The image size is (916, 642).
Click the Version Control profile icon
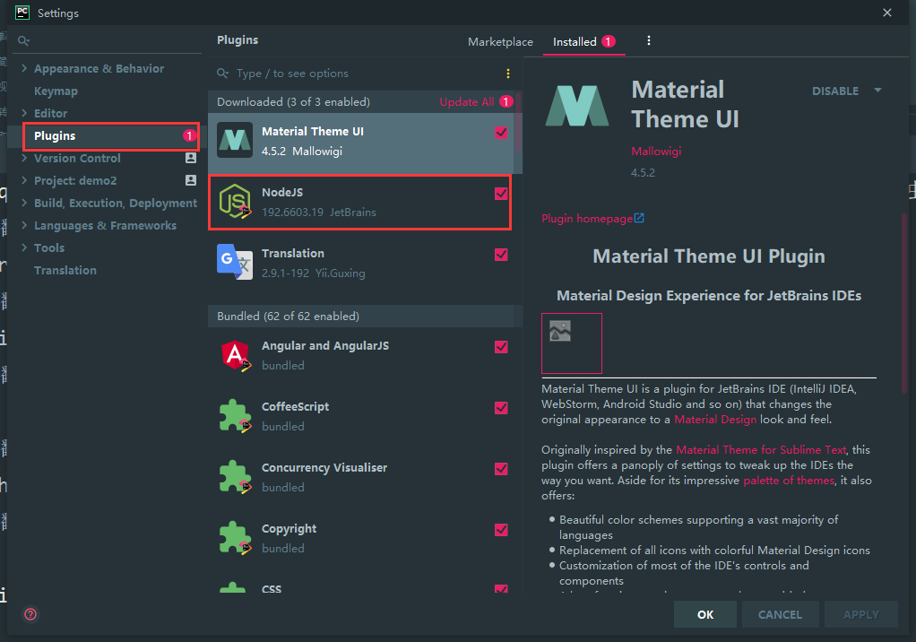pyautogui.click(x=191, y=158)
